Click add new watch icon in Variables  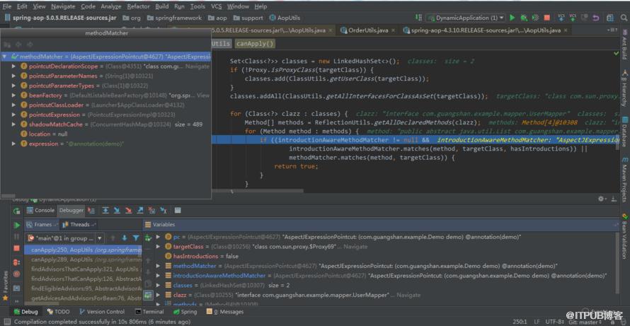pyautogui.click(x=148, y=238)
